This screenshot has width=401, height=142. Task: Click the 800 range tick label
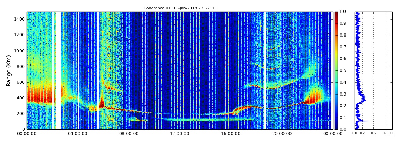coord(21,67)
